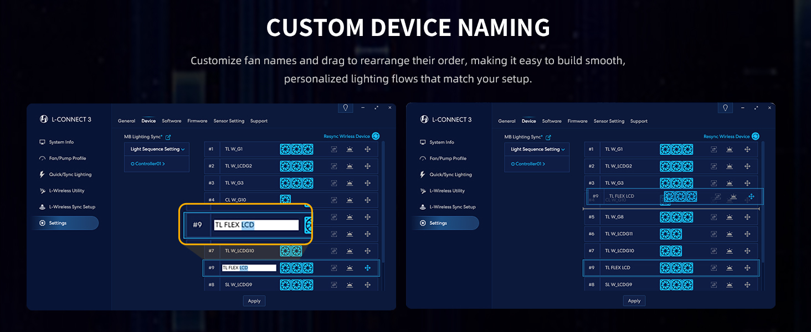The width and height of the screenshot is (811, 332).
Task: Click the TL W_G8 fan thumbnails in right window
Action: (676, 217)
